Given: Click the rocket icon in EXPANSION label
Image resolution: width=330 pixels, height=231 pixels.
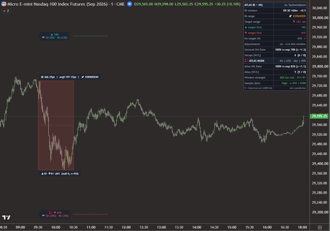Looking at the screenshot, I should pos(82,77).
